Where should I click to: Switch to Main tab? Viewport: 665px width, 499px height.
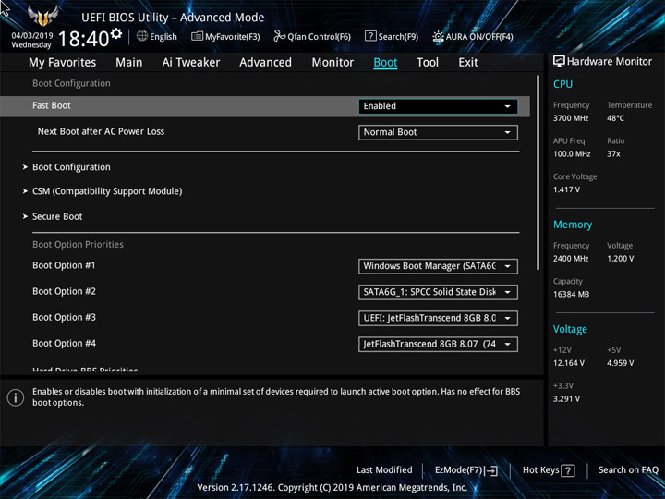[x=129, y=63]
